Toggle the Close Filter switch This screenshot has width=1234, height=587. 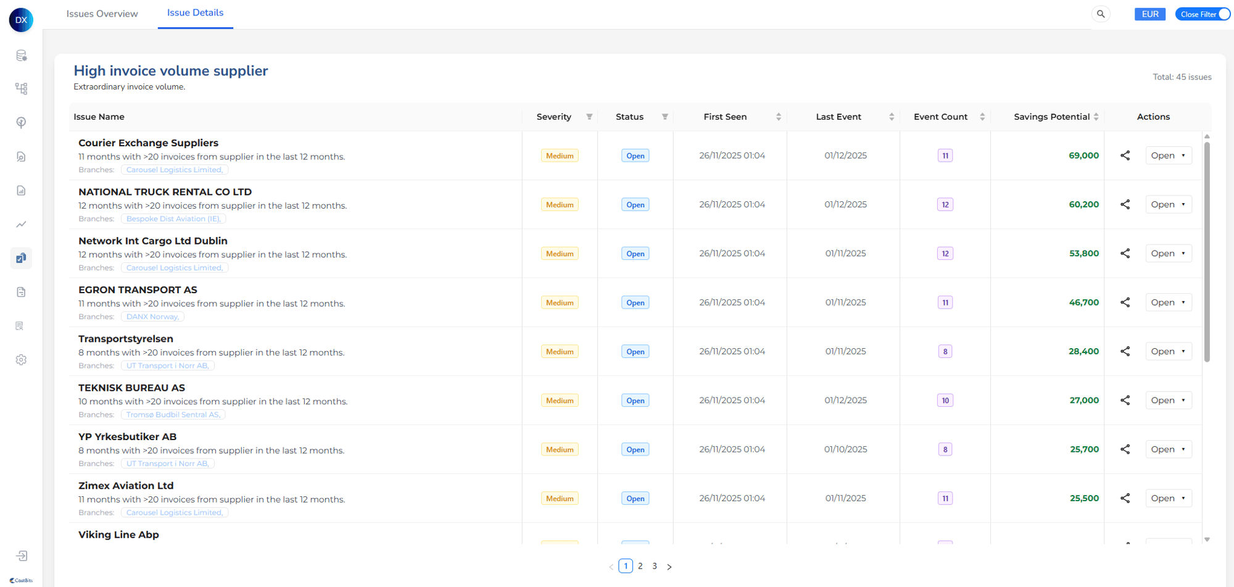click(1223, 14)
